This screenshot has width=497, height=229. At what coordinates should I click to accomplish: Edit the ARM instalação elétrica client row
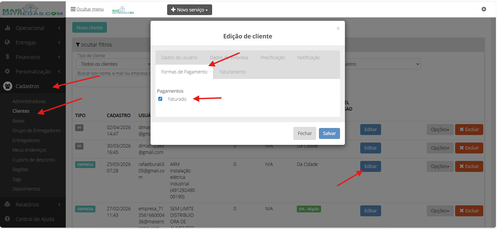pos(370,166)
